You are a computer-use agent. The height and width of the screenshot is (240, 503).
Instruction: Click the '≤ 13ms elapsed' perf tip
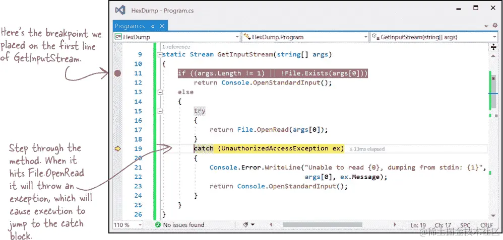click(x=366, y=149)
